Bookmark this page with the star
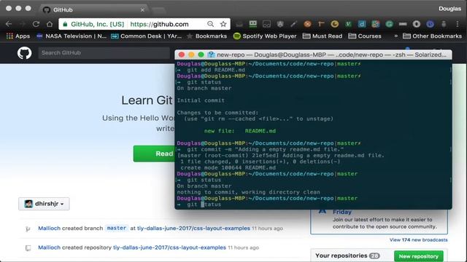 click(x=223, y=24)
